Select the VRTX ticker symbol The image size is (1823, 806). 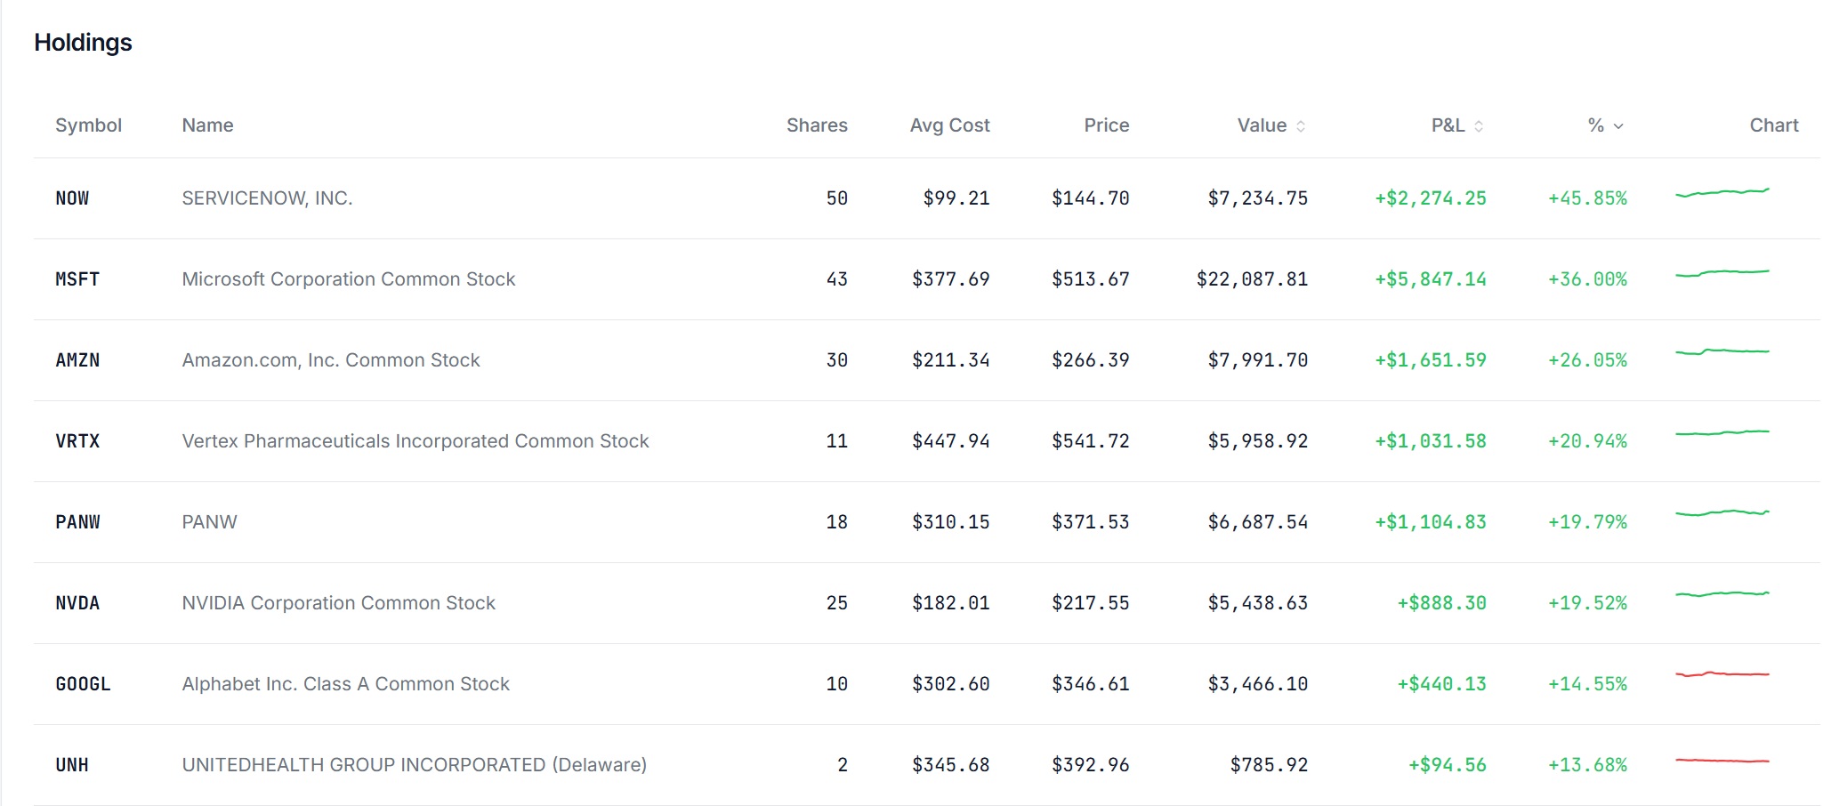[x=77, y=441]
